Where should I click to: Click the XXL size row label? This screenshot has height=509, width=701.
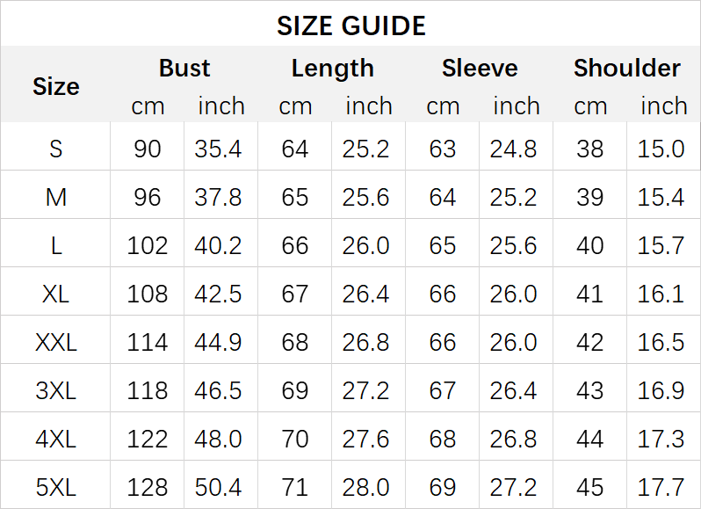coord(55,342)
